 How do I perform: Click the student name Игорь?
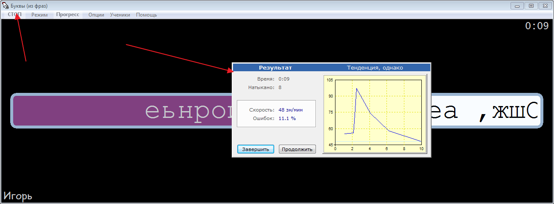point(18,196)
